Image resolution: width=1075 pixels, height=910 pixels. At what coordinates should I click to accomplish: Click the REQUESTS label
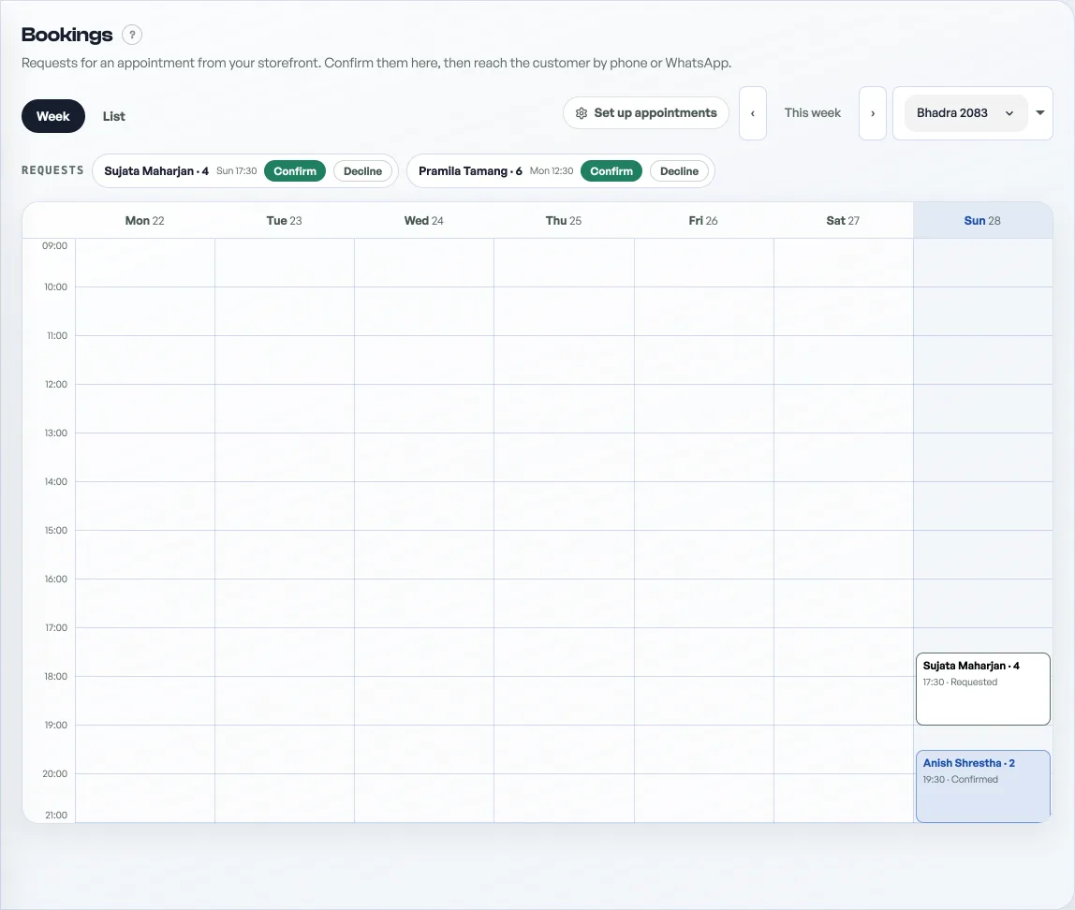pos(52,170)
